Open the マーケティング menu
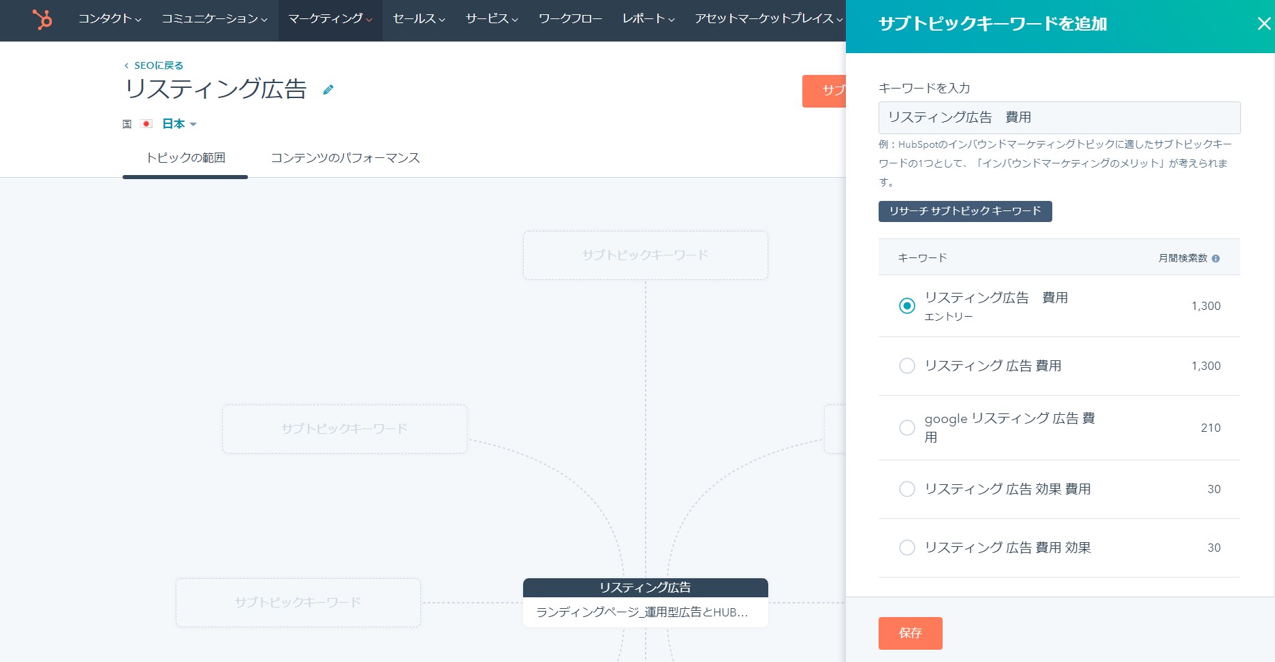 (x=330, y=19)
